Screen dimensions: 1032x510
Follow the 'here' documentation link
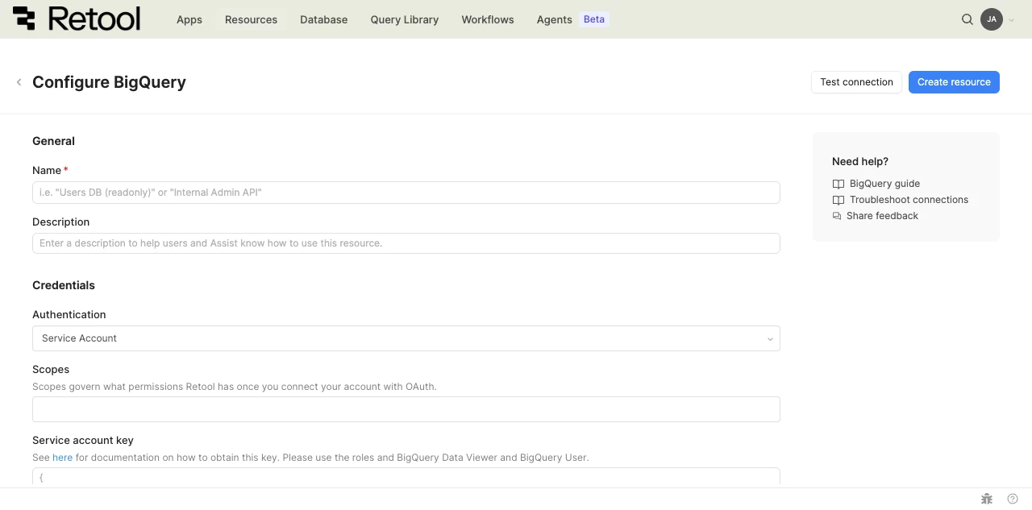tap(62, 458)
